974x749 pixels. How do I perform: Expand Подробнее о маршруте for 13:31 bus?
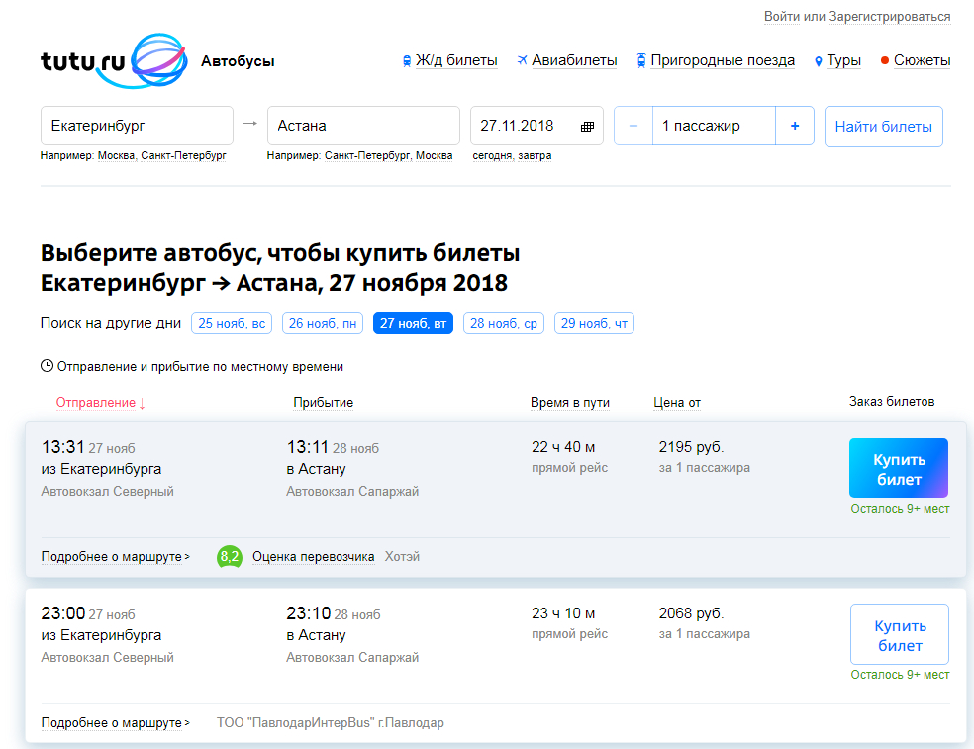coord(115,557)
